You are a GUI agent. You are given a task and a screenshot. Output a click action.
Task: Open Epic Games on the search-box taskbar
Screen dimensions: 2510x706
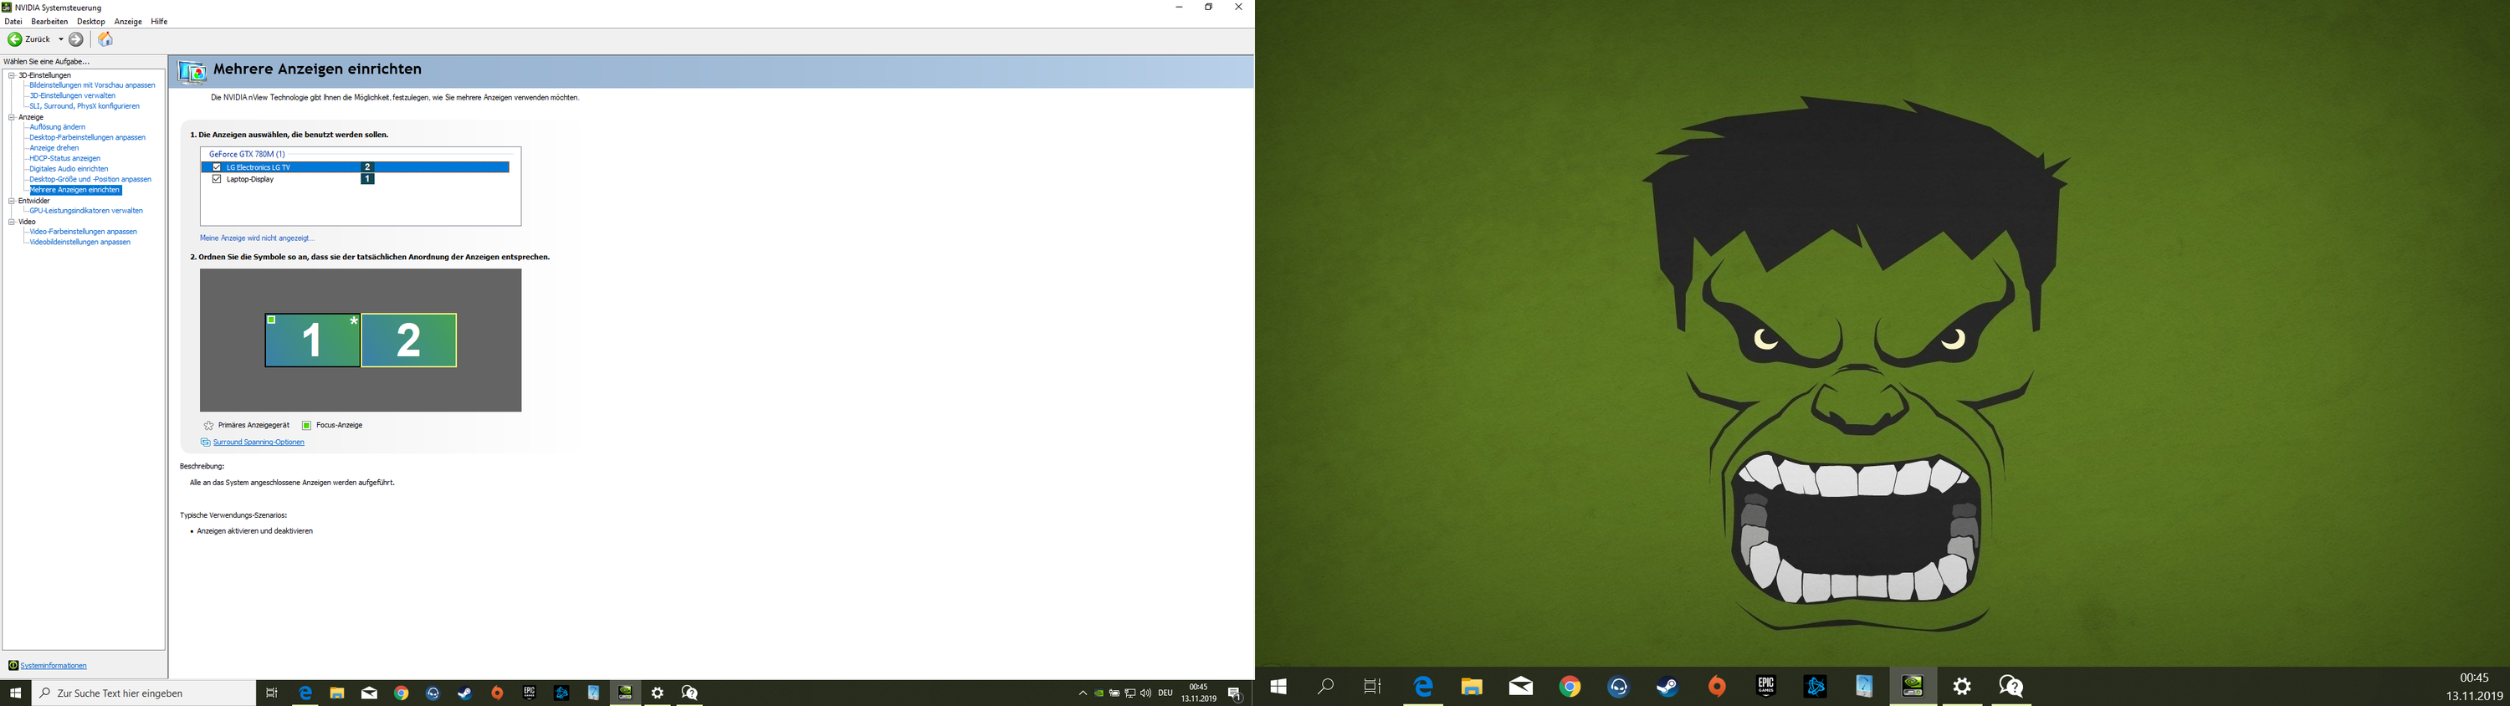click(x=529, y=693)
